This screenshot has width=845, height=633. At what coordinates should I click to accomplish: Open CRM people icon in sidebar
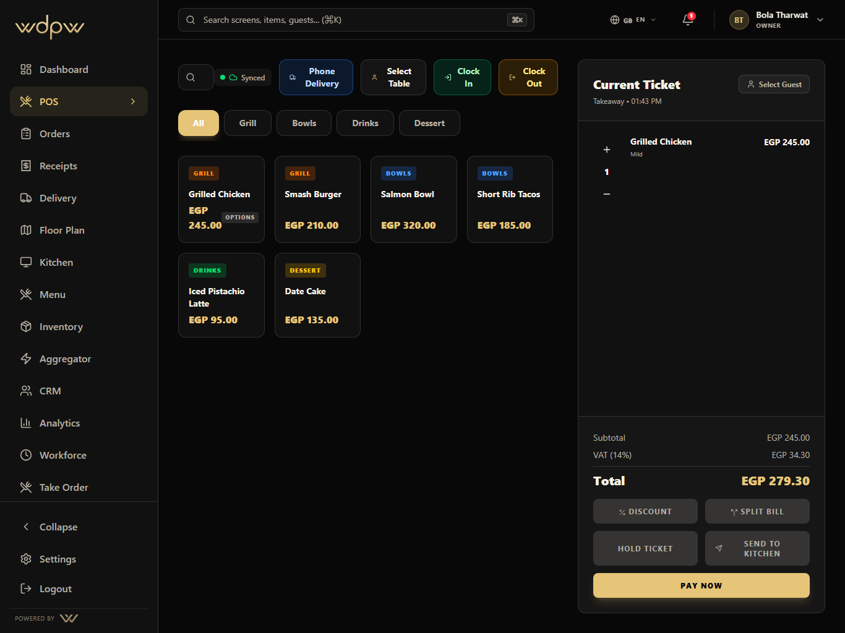coord(26,391)
